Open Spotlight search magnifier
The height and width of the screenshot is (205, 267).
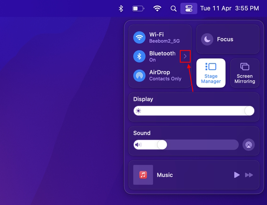(174, 8)
